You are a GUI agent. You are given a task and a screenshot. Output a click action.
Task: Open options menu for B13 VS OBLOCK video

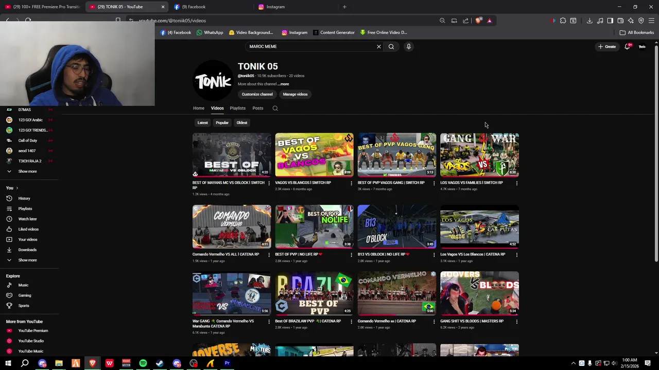[x=434, y=255]
